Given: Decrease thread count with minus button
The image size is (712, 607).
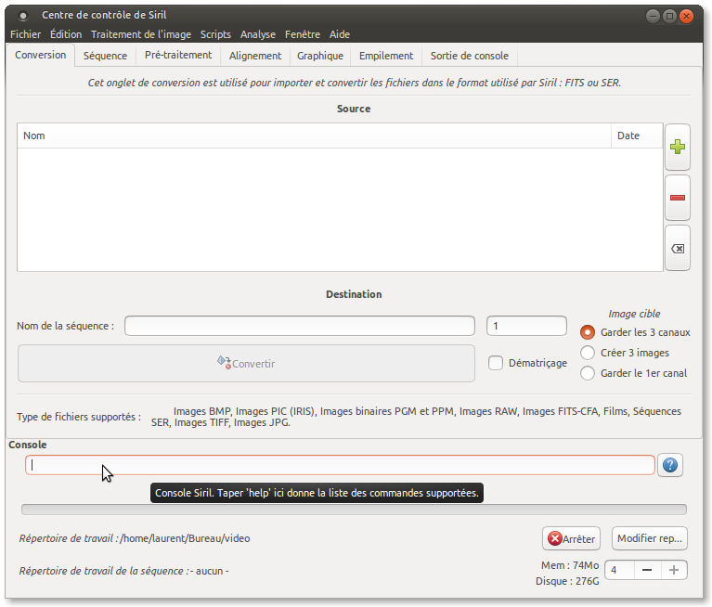Looking at the screenshot, I should coord(646,570).
